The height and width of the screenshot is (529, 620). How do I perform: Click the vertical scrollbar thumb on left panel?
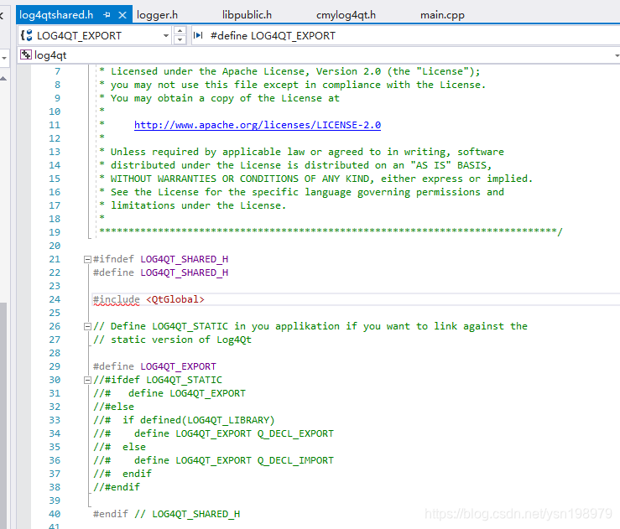click(x=3, y=415)
